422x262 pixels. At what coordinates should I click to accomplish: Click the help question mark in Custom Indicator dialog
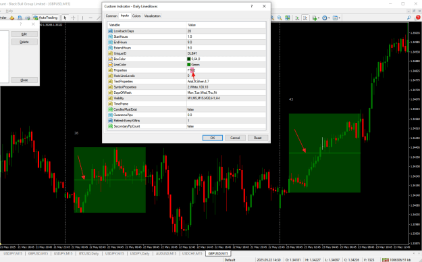(x=252, y=6)
